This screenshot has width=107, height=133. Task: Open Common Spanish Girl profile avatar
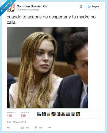(x=11, y=8)
